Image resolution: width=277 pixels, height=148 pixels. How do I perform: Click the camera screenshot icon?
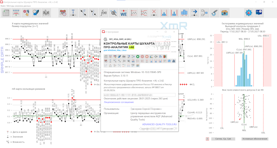(x=225, y=13)
